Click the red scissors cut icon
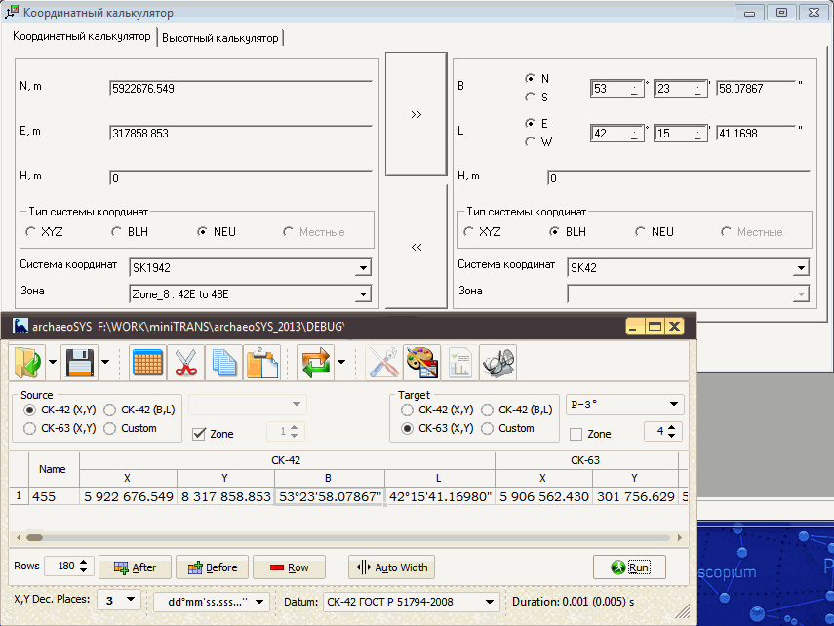834x626 pixels. (185, 363)
